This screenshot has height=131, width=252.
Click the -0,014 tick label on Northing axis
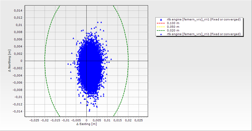tap(17, 111)
